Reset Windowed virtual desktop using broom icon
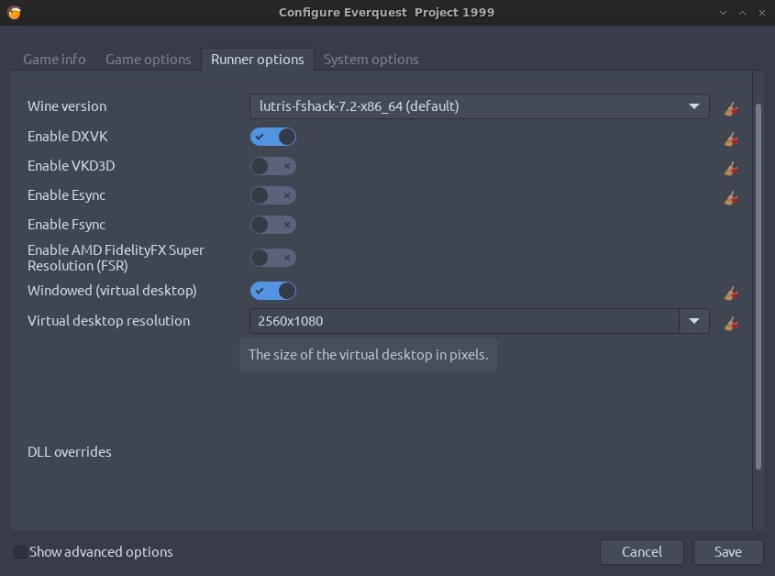Viewport: 775px width, 576px height. (x=731, y=293)
